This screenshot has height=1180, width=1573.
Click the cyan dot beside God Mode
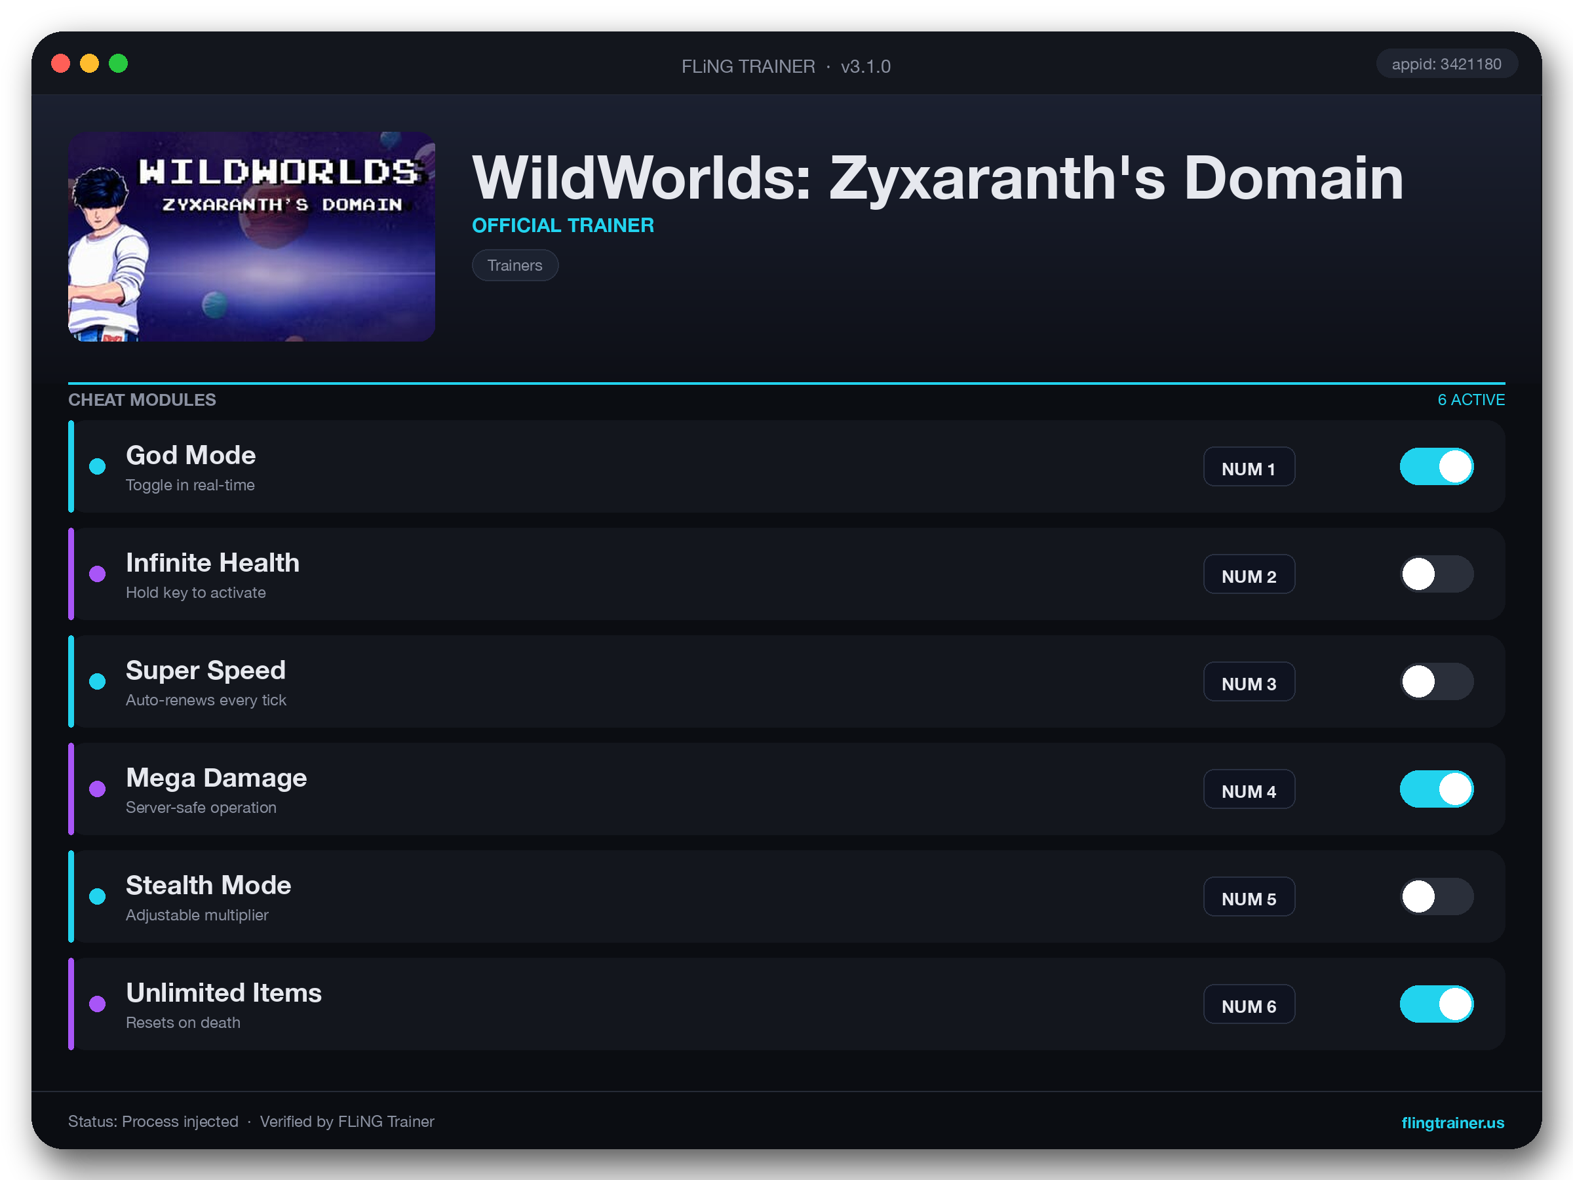pyautogui.click(x=98, y=467)
